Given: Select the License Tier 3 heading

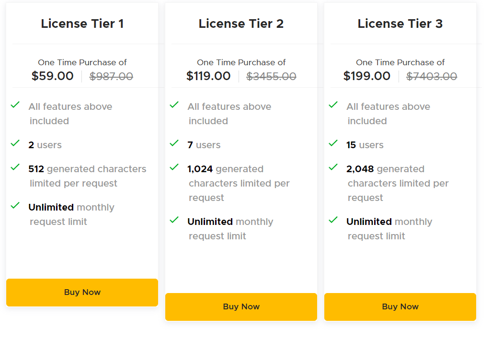Looking at the screenshot, I should pyautogui.click(x=400, y=24).
